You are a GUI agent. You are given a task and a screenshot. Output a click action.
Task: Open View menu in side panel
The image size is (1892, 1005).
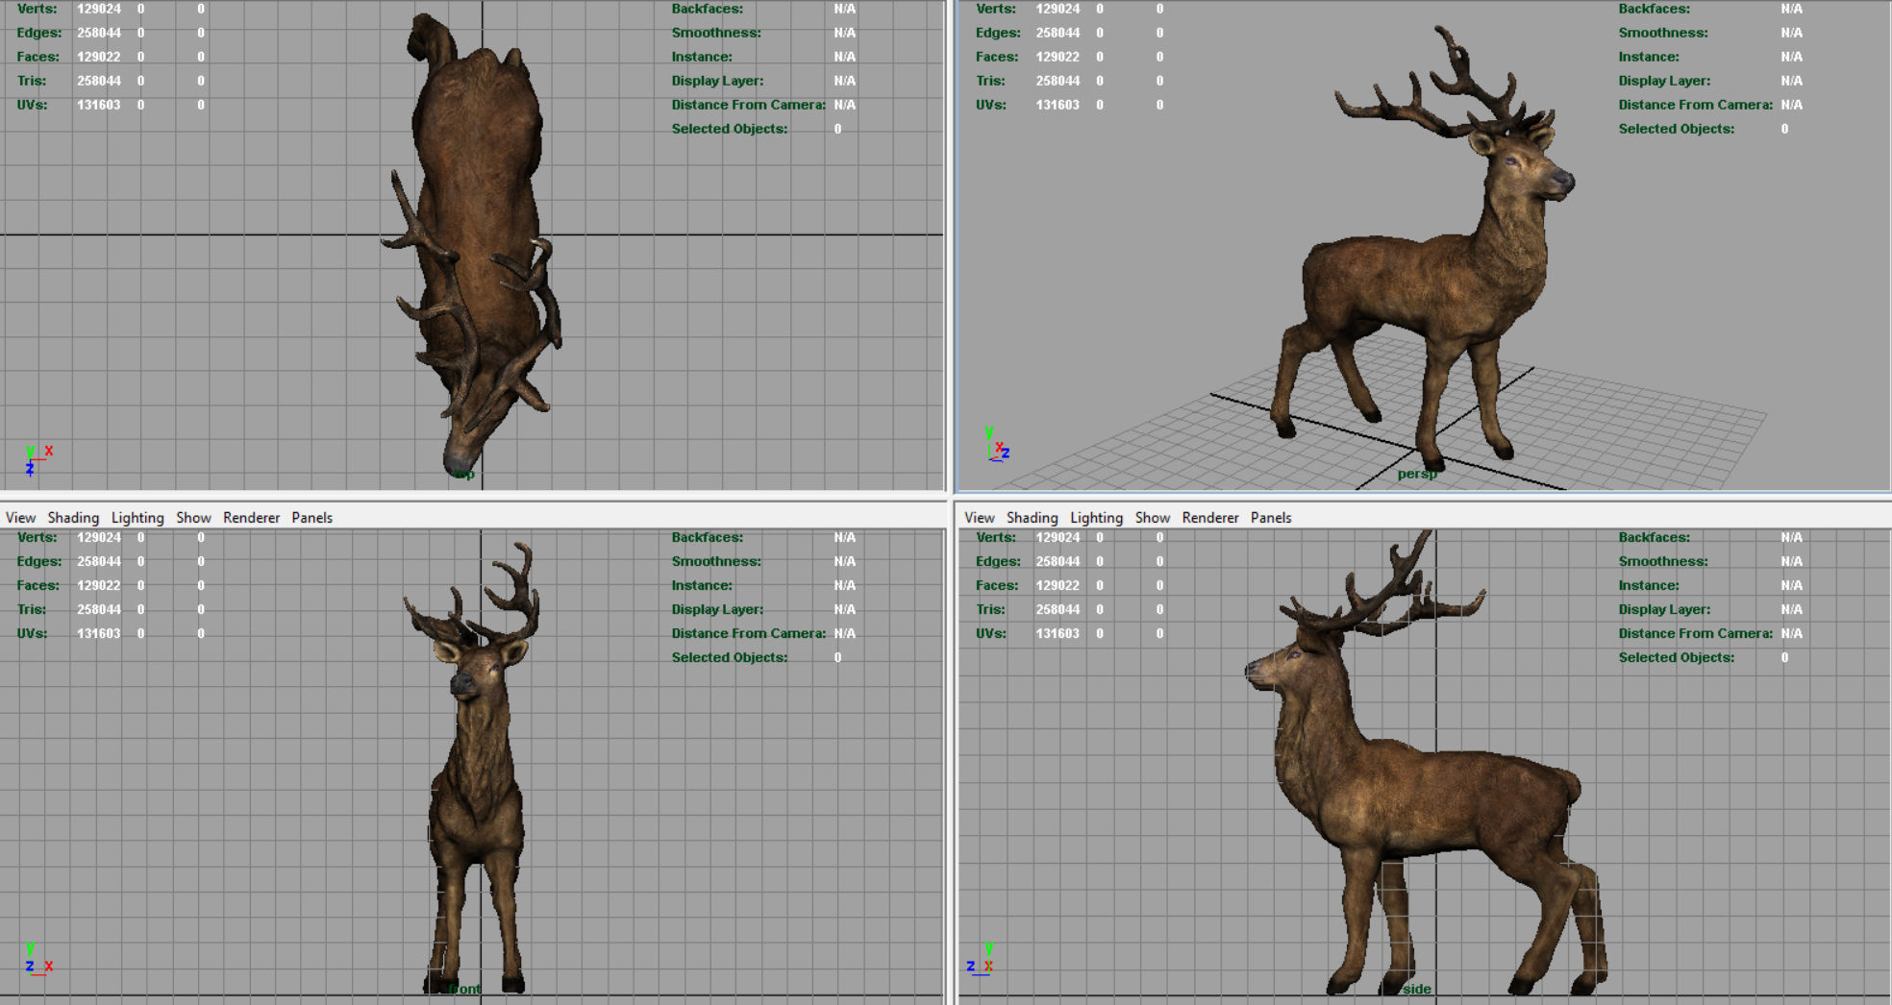tap(979, 517)
